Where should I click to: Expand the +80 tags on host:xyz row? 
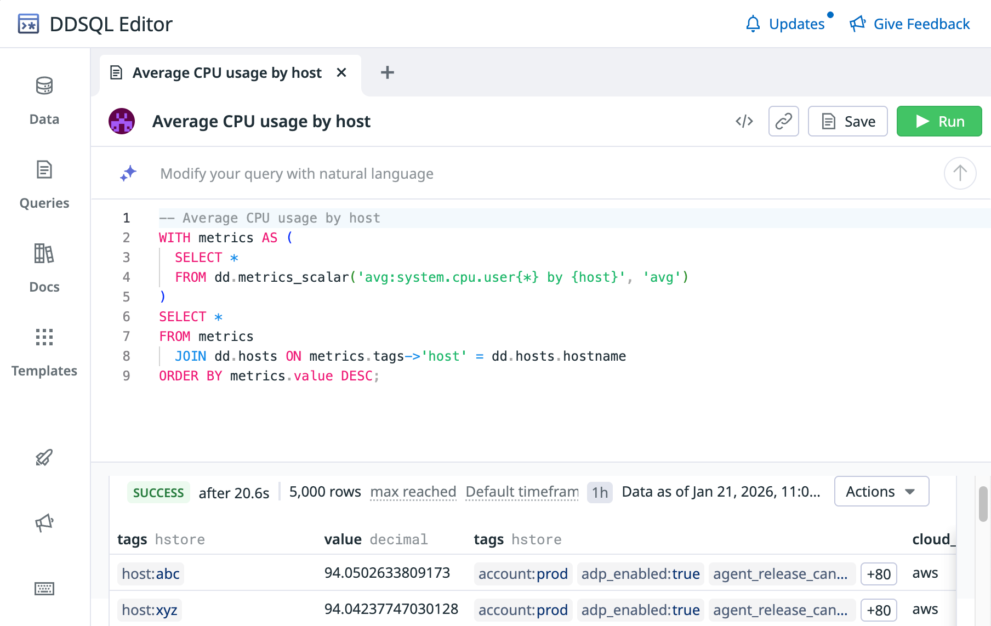pos(878,610)
